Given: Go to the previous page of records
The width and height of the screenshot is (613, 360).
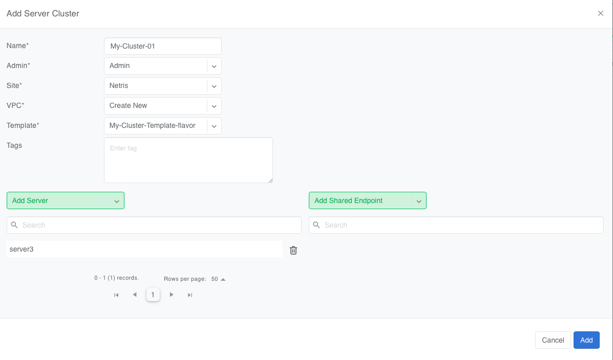Looking at the screenshot, I should pyautogui.click(x=135, y=295).
